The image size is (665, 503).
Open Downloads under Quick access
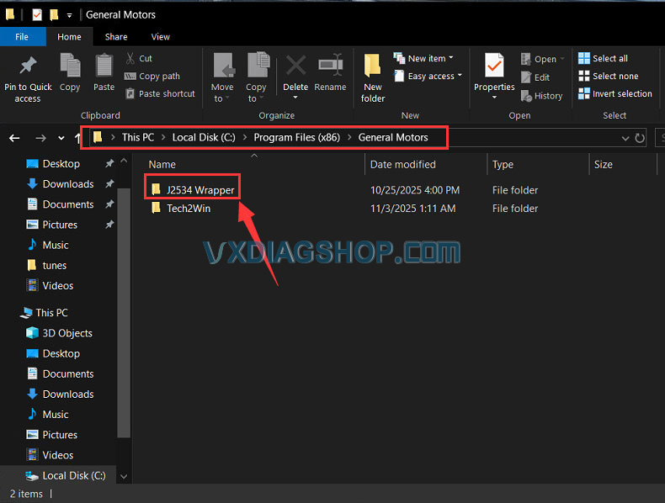68,184
